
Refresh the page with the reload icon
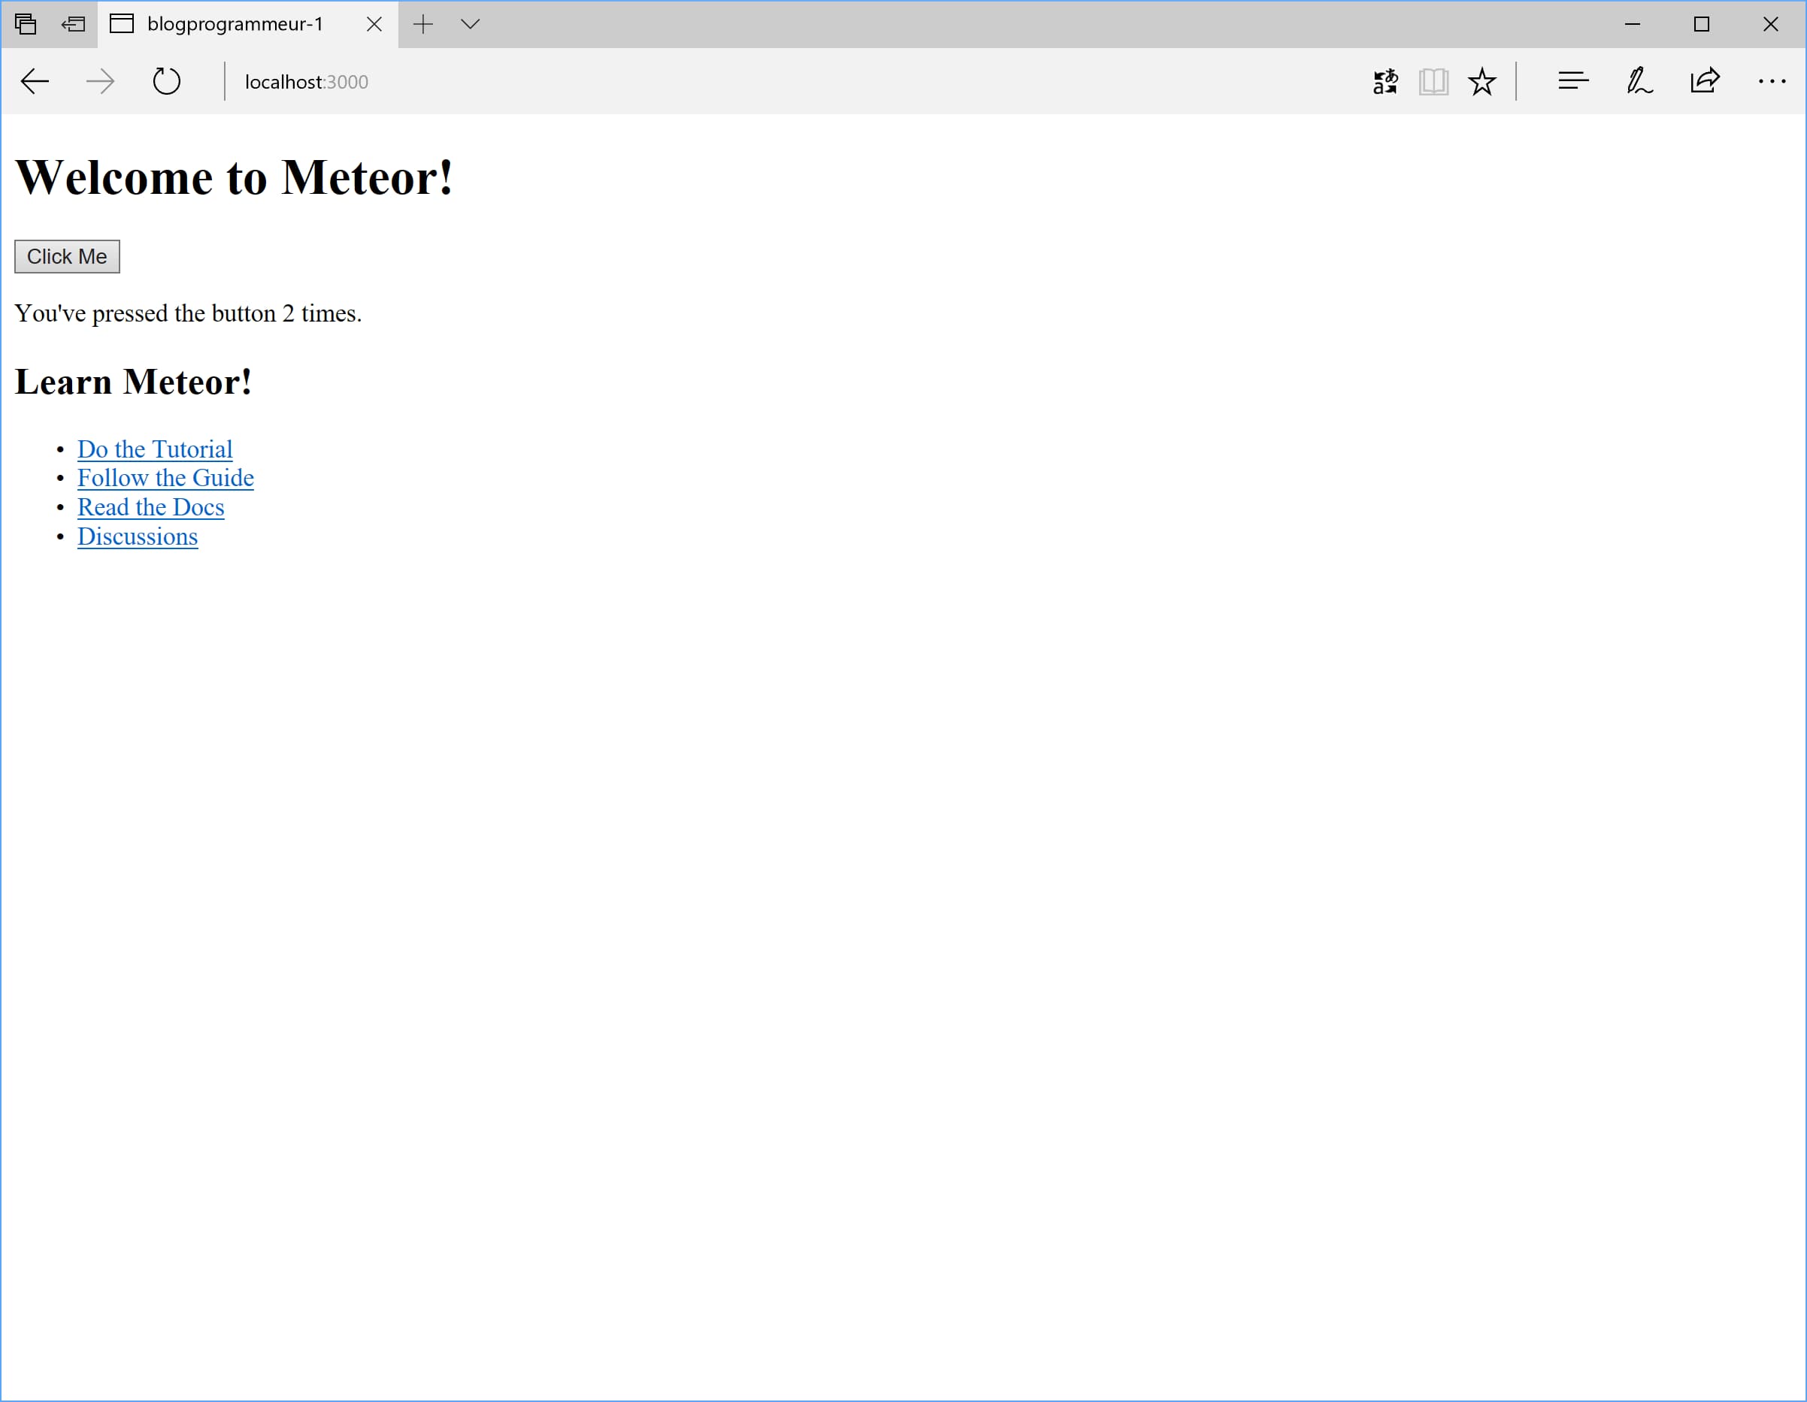click(166, 81)
